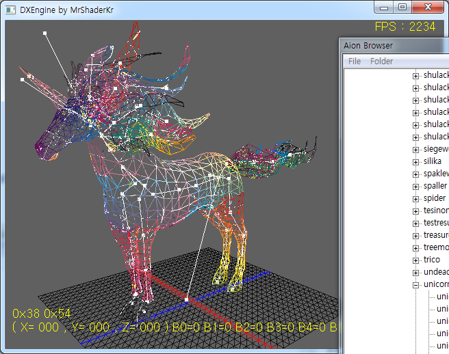The height and width of the screenshot is (354, 449).
Task: Expand the treasur… tree node
Action: coord(415,236)
